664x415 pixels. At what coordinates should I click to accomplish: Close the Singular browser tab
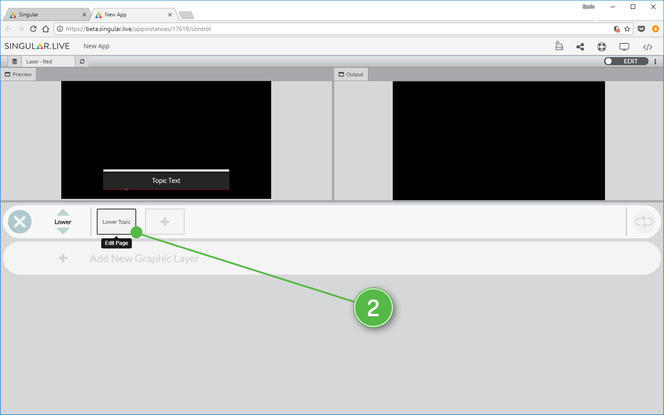click(84, 15)
